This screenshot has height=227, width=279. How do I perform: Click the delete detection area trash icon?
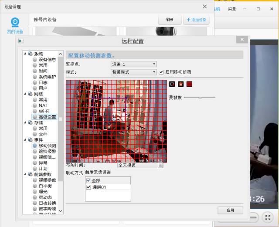(x=180, y=84)
